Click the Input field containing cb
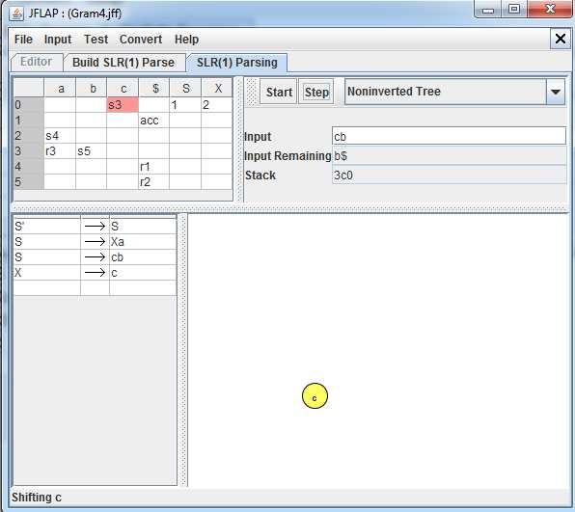Image resolution: width=575 pixels, height=512 pixels. coord(449,136)
